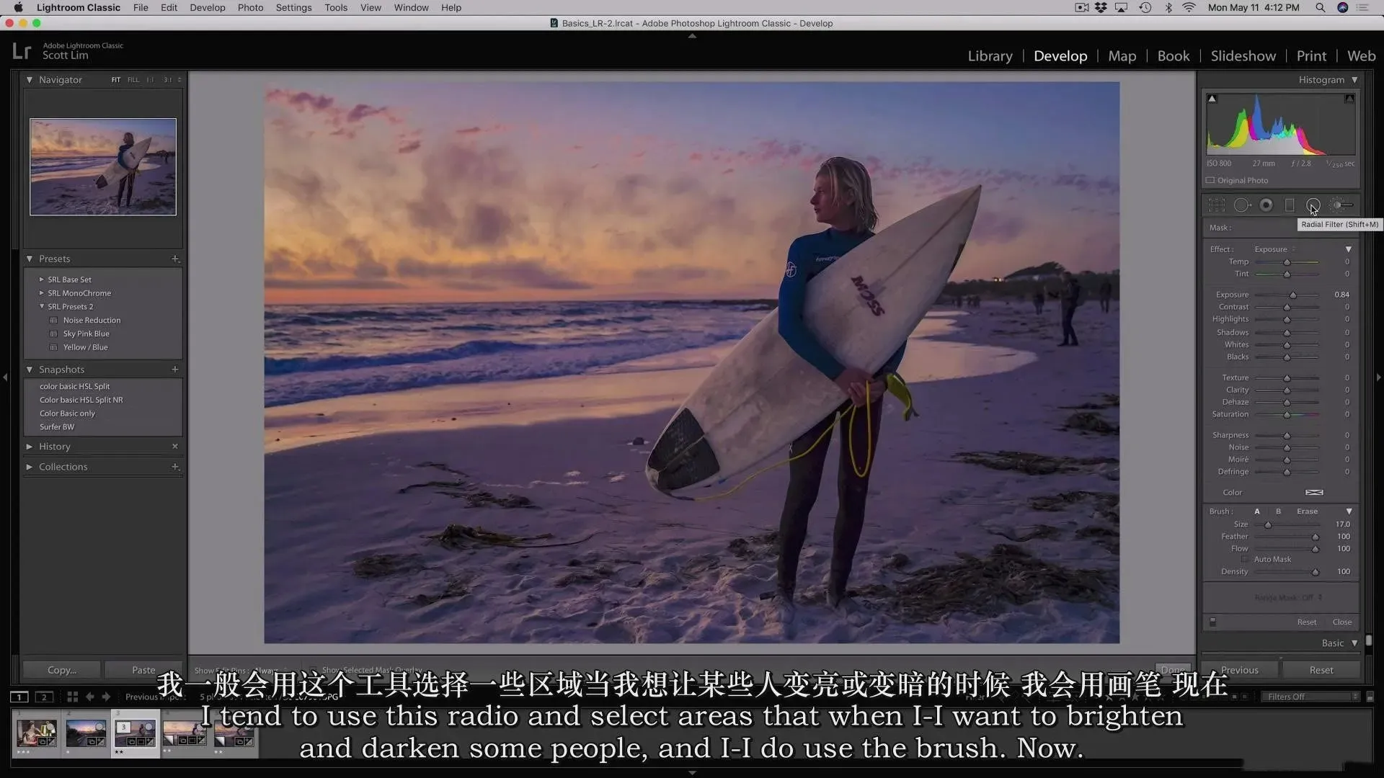Click the Copy... settings button

(x=62, y=670)
